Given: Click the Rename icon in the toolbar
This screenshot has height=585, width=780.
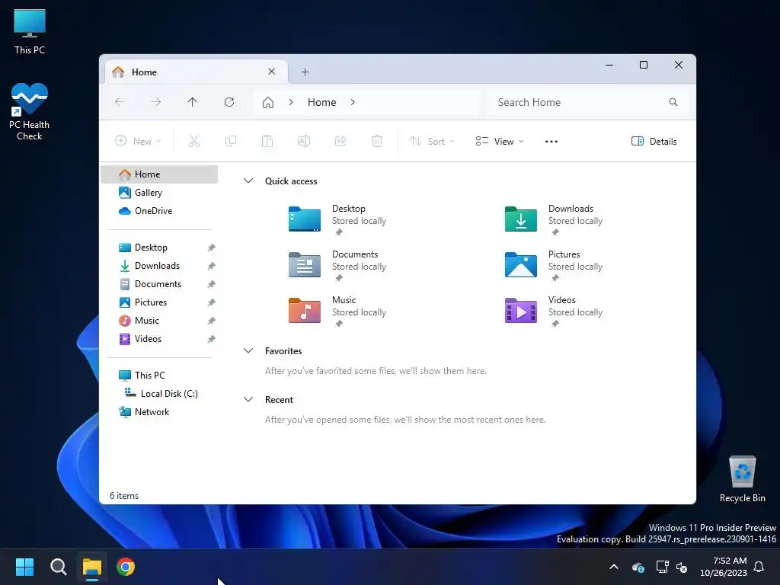Looking at the screenshot, I should pos(304,141).
